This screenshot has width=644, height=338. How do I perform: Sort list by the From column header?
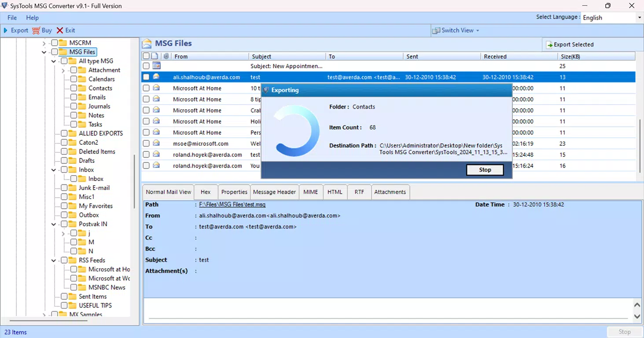[x=210, y=56]
